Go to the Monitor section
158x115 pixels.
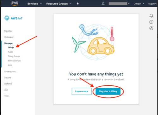coord(8,31)
